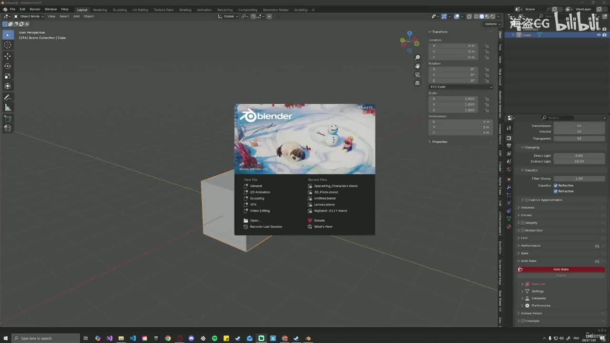Click the pan hand viewport icon
The width and height of the screenshot is (610, 343).
tap(417, 66)
